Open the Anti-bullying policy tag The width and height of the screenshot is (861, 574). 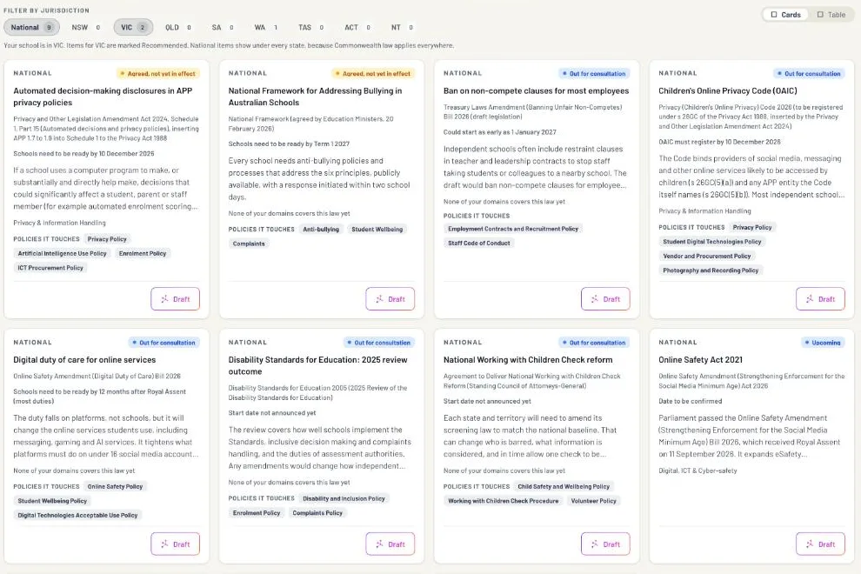click(321, 229)
